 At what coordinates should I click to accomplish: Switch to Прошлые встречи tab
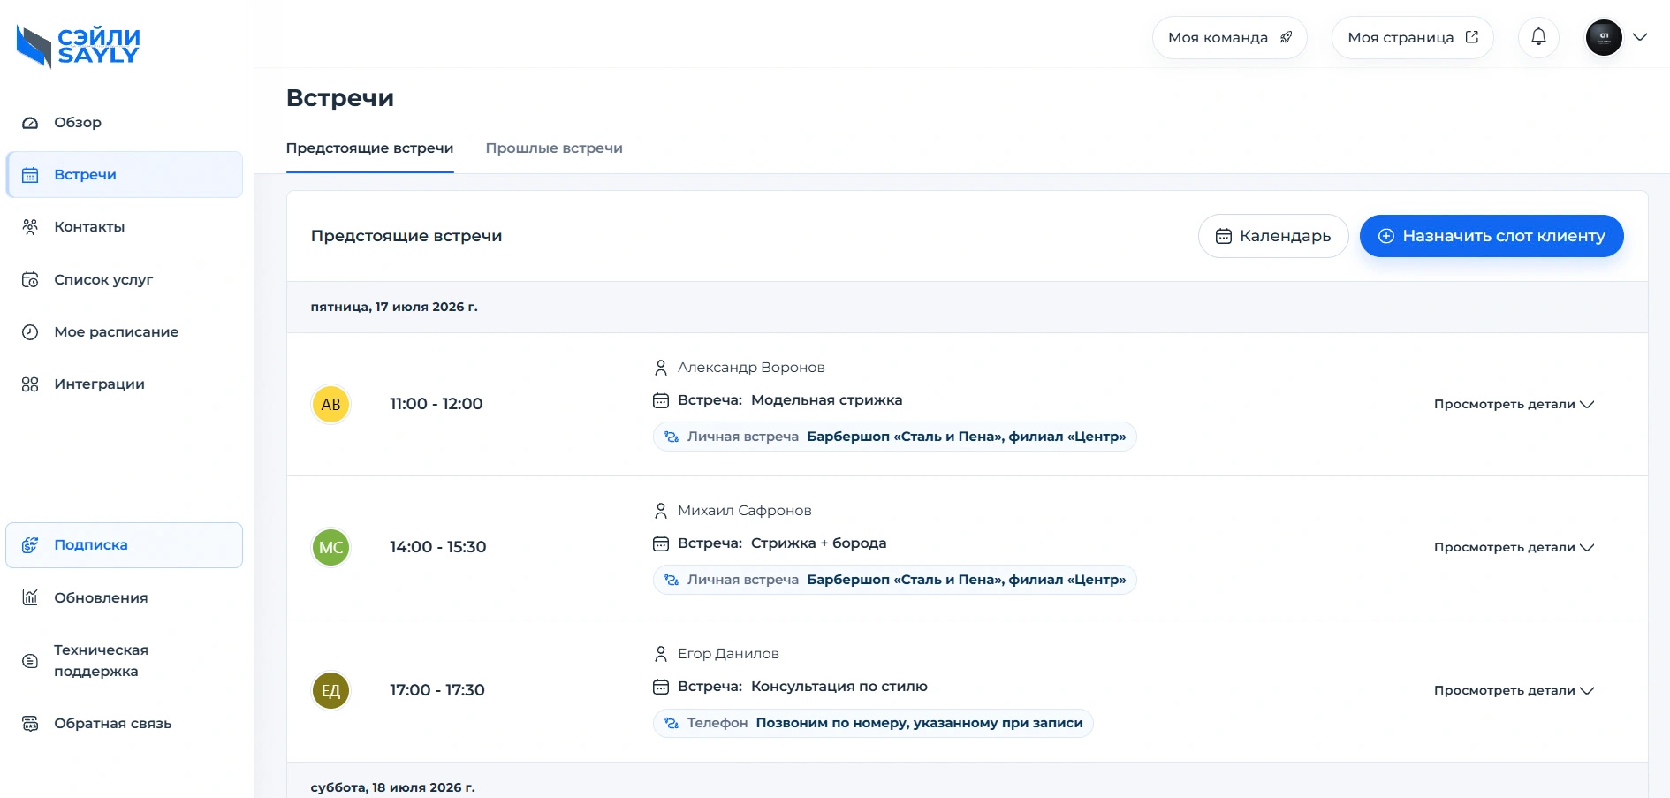click(554, 148)
